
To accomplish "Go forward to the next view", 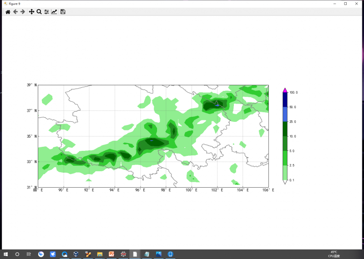I will click(22, 12).
